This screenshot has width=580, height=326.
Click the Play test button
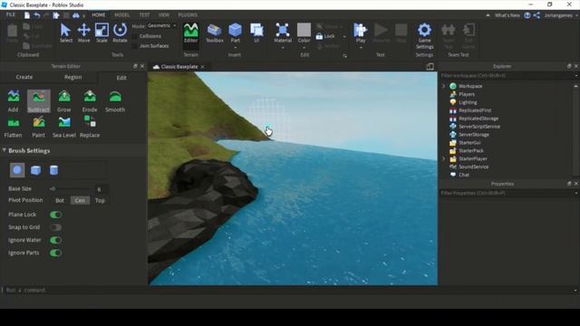(x=361, y=33)
